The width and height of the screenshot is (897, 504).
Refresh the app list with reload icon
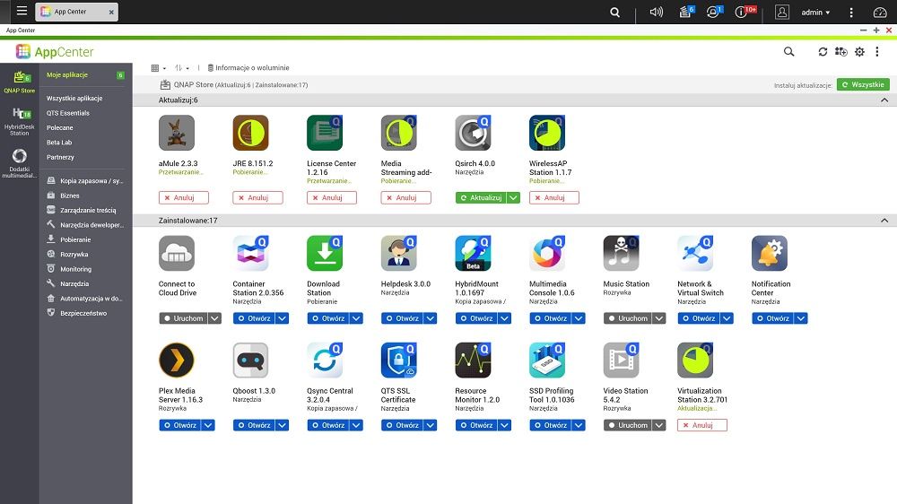point(823,51)
